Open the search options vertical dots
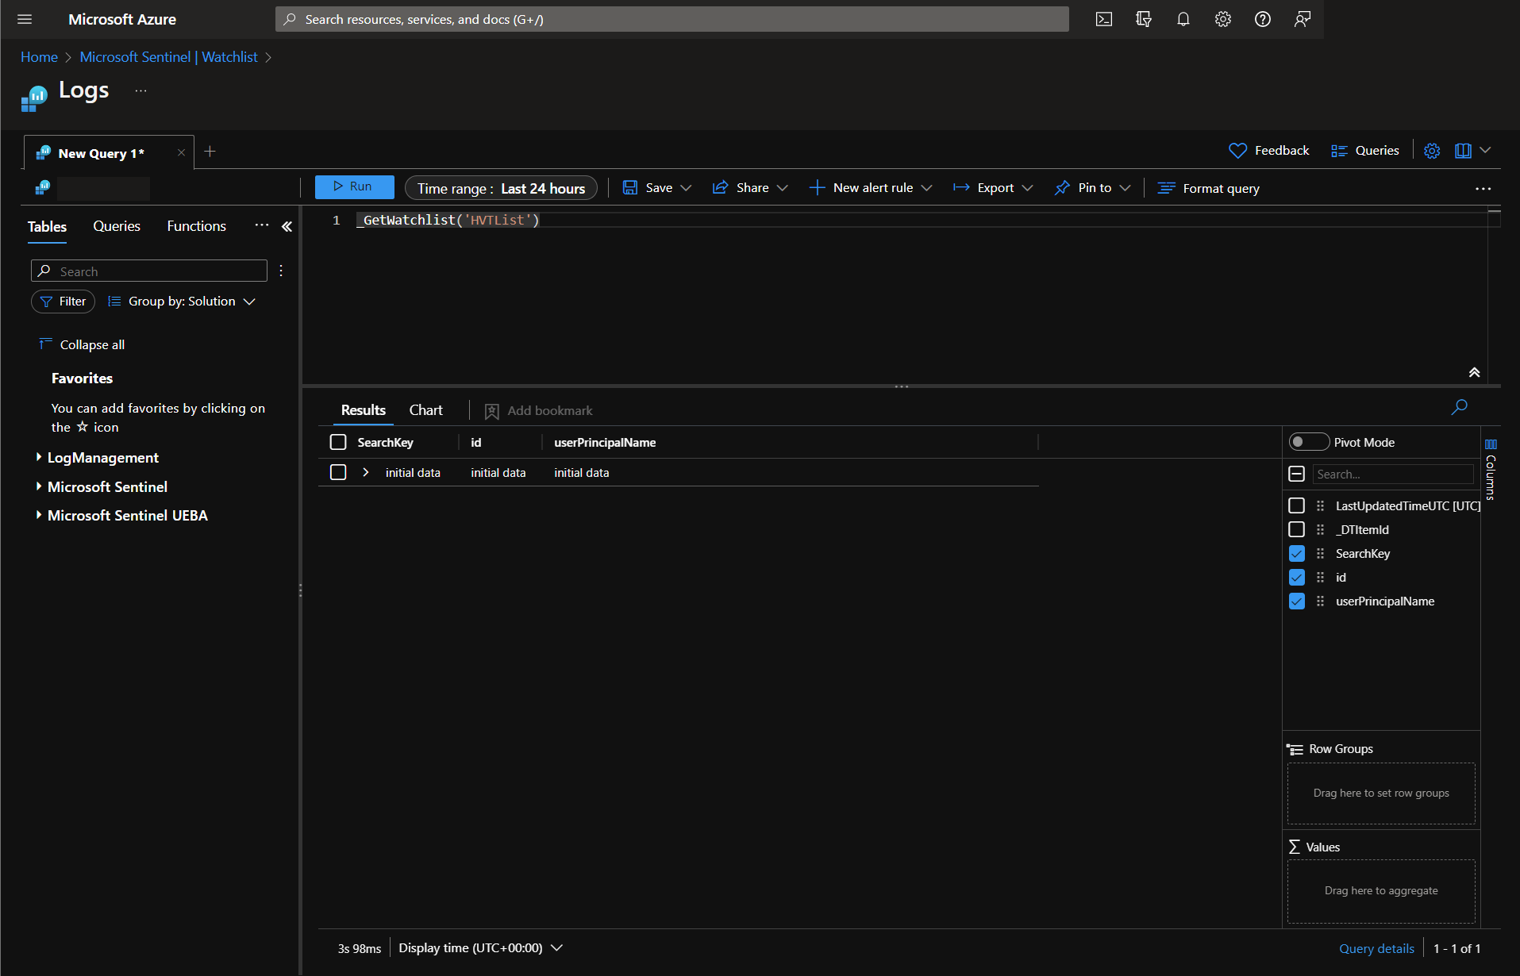Image resolution: width=1520 pixels, height=976 pixels. (281, 271)
